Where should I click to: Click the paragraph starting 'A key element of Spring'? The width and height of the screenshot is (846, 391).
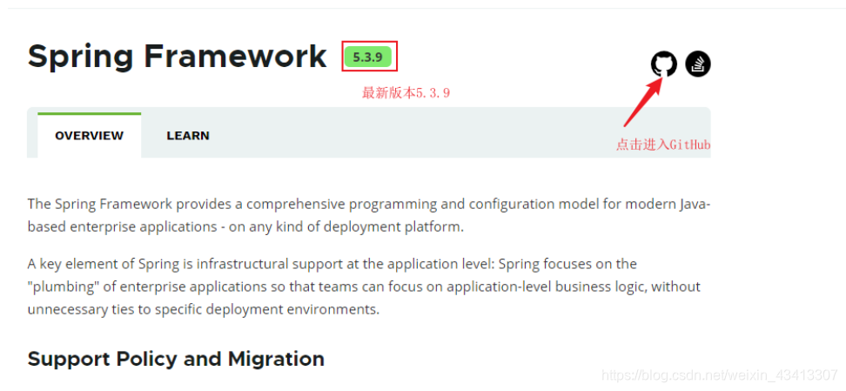pos(364,287)
